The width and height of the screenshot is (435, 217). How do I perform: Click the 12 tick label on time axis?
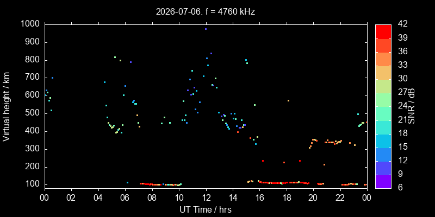tap(206, 198)
